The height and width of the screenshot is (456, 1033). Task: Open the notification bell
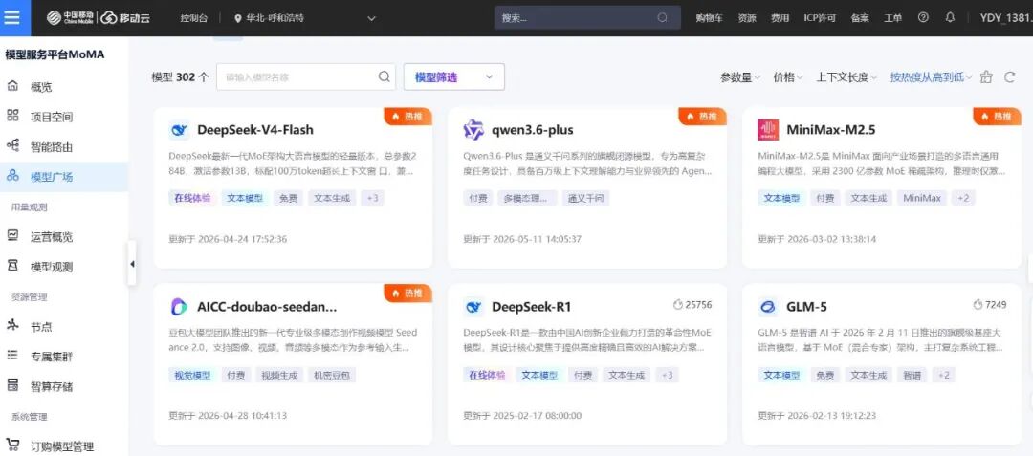point(950,18)
